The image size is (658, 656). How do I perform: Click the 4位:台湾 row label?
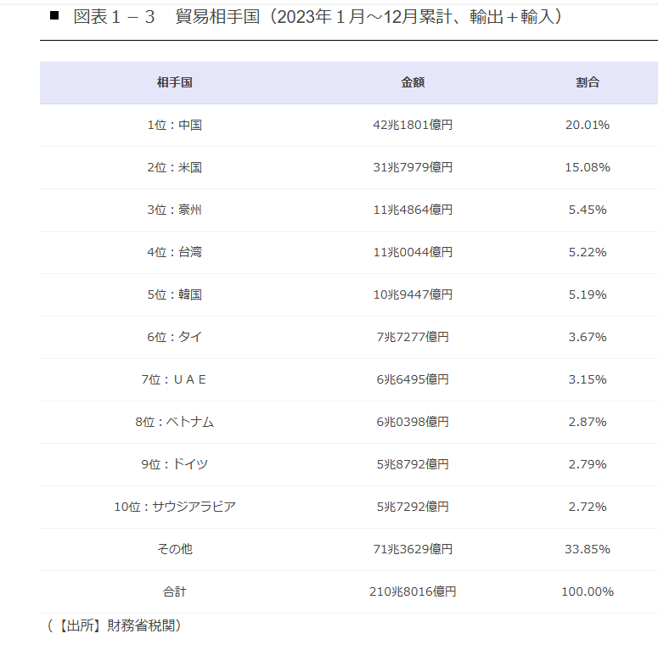point(175,252)
